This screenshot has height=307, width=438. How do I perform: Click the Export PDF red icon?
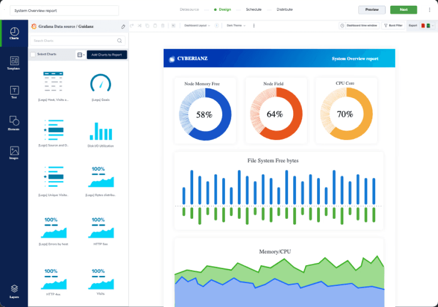[423, 26]
